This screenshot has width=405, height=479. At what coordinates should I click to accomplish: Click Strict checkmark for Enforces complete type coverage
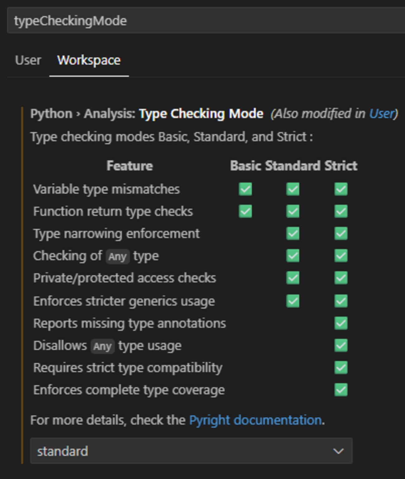coord(341,389)
